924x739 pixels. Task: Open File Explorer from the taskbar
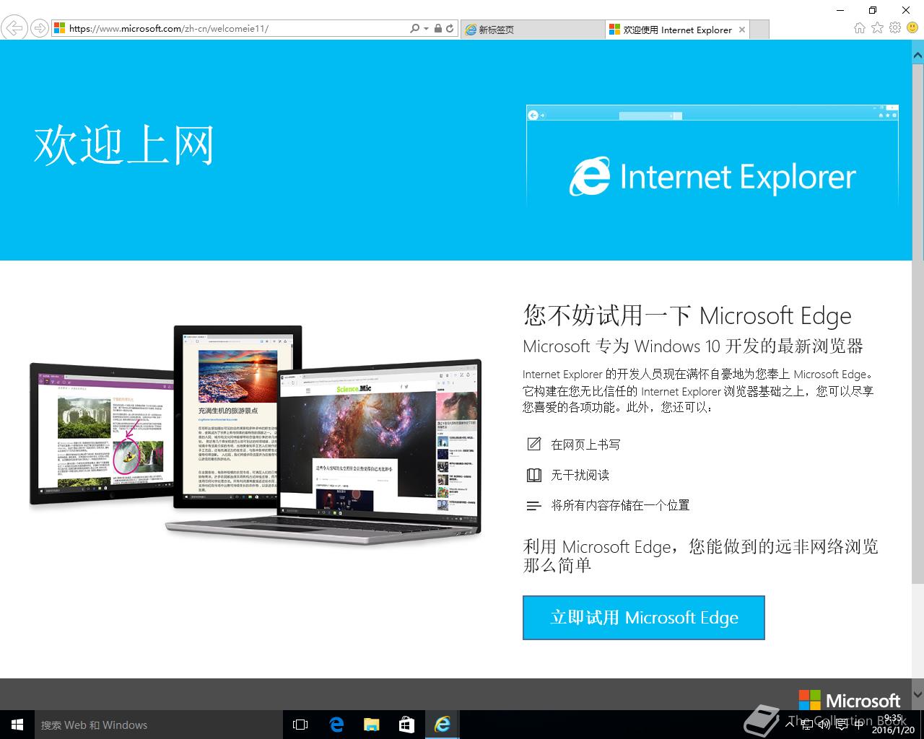371,725
